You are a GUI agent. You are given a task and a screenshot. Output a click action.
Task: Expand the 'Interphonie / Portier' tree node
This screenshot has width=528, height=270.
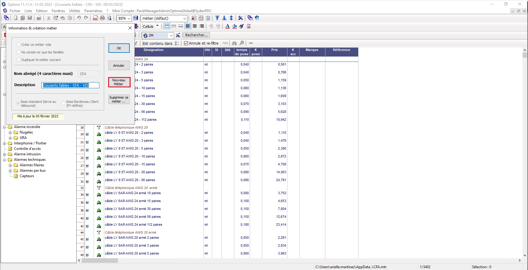[x=5, y=143]
